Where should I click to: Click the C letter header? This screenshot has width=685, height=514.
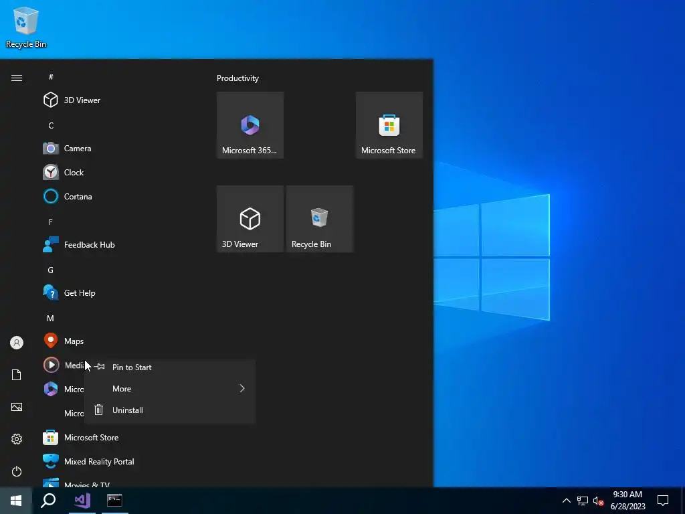(x=51, y=125)
